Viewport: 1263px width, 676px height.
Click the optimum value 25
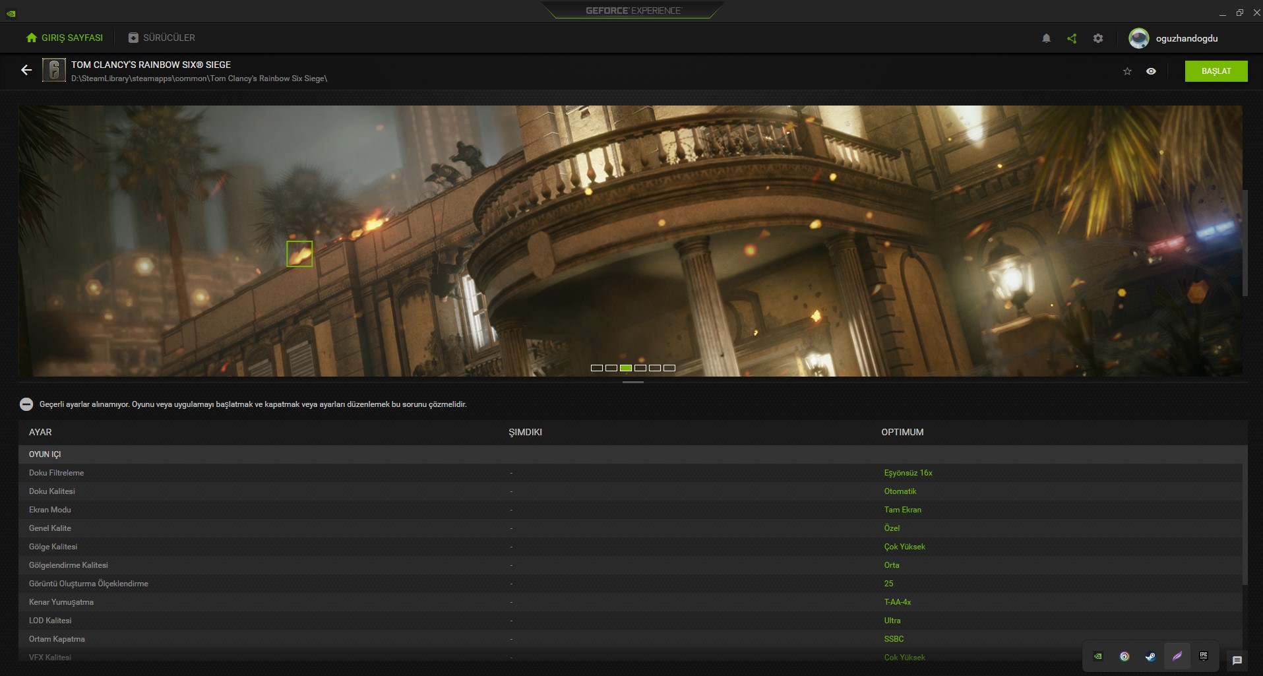(888, 584)
